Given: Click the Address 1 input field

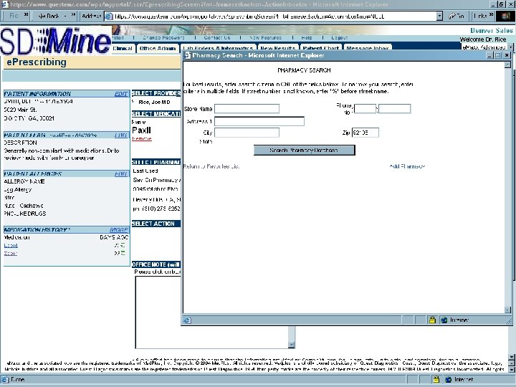Looking at the screenshot, I should pos(259,121).
